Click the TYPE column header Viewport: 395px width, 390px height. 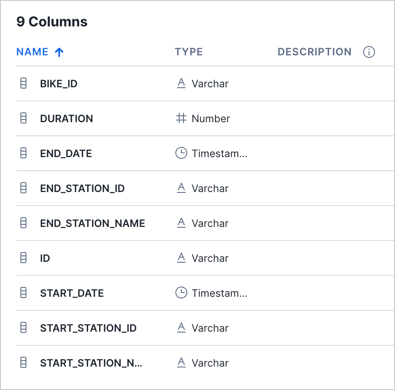click(x=189, y=52)
